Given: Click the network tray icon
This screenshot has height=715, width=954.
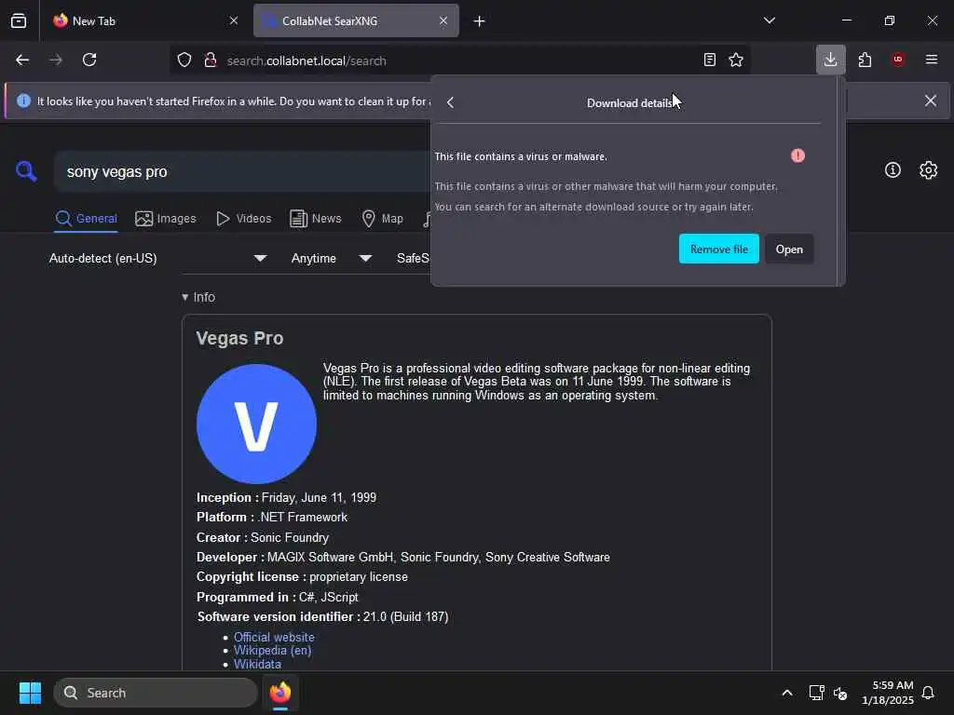Looking at the screenshot, I should pos(816,693).
